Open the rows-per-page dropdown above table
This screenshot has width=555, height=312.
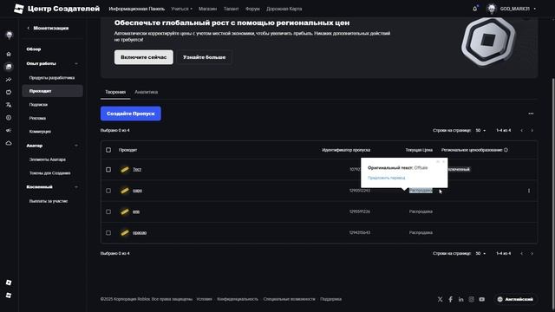pos(480,131)
